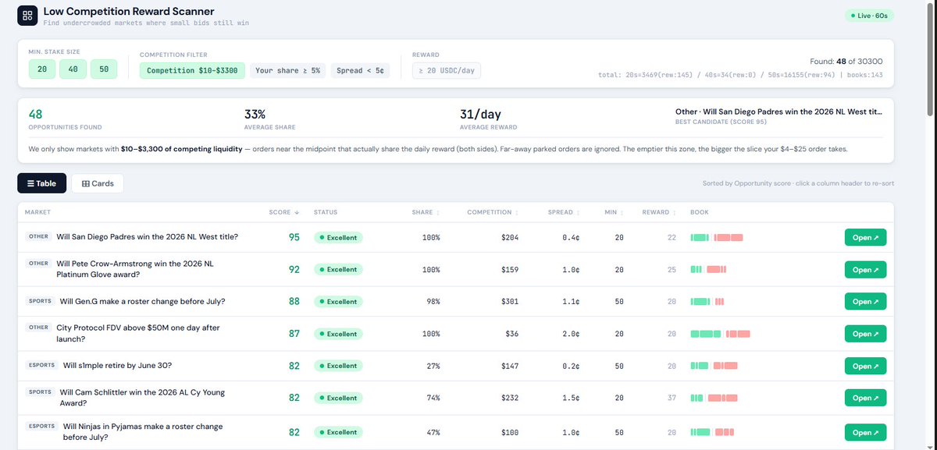The height and width of the screenshot is (450, 937).
Task: Select the 20 minimum stake size
Action: pos(41,70)
